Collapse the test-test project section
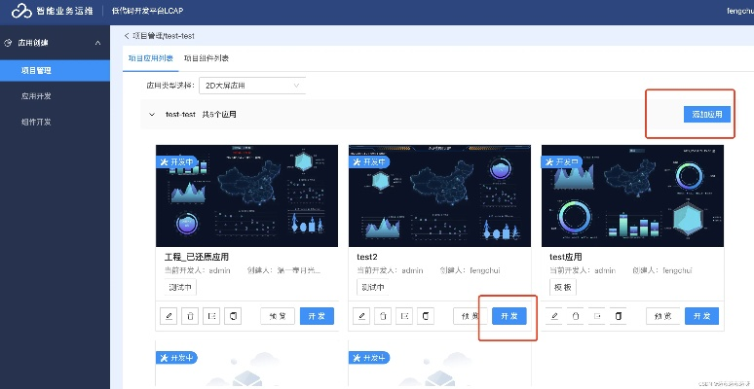 coord(152,115)
